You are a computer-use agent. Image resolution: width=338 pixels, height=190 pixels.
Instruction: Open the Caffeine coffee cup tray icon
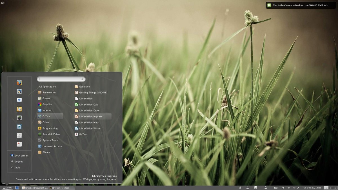[247, 188]
